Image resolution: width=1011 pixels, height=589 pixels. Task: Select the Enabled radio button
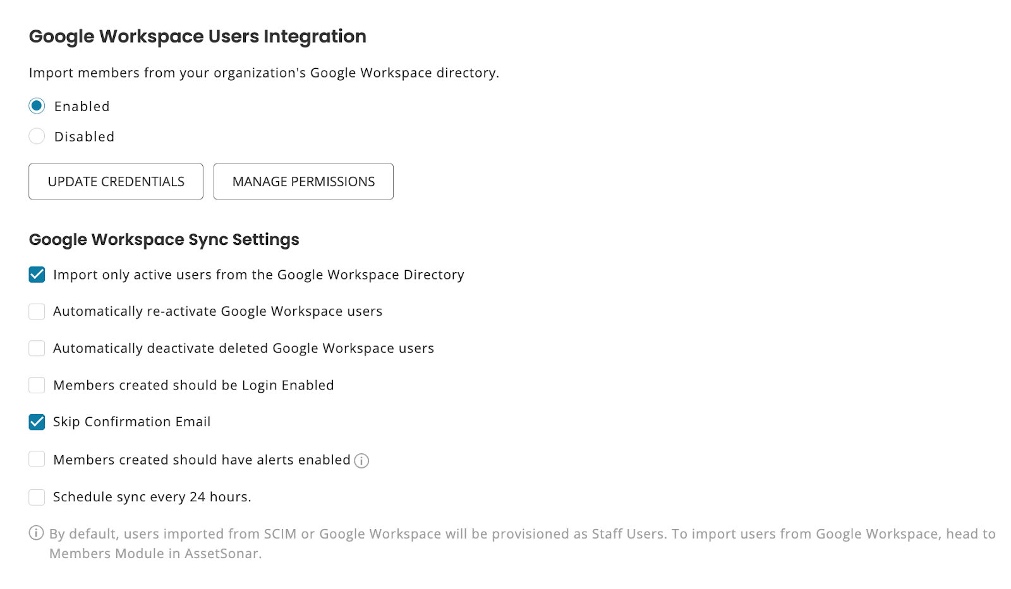tap(37, 106)
